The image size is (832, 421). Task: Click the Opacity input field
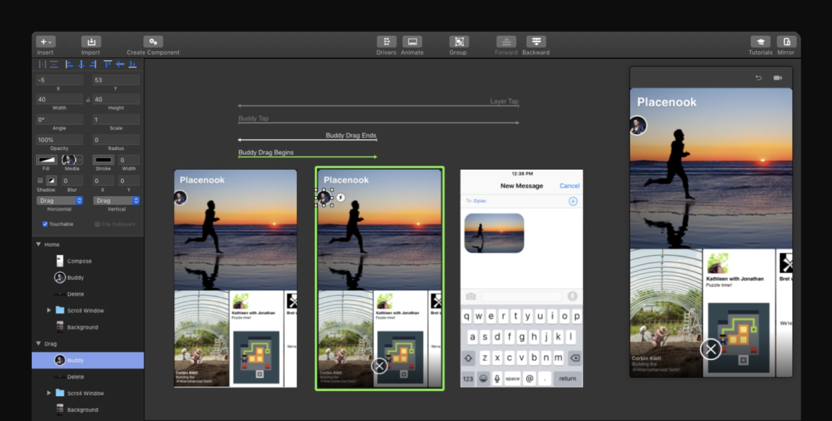point(60,140)
